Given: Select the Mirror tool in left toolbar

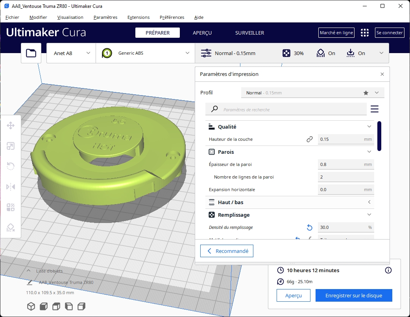Looking at the screenshot, I should tap(11, 187).
